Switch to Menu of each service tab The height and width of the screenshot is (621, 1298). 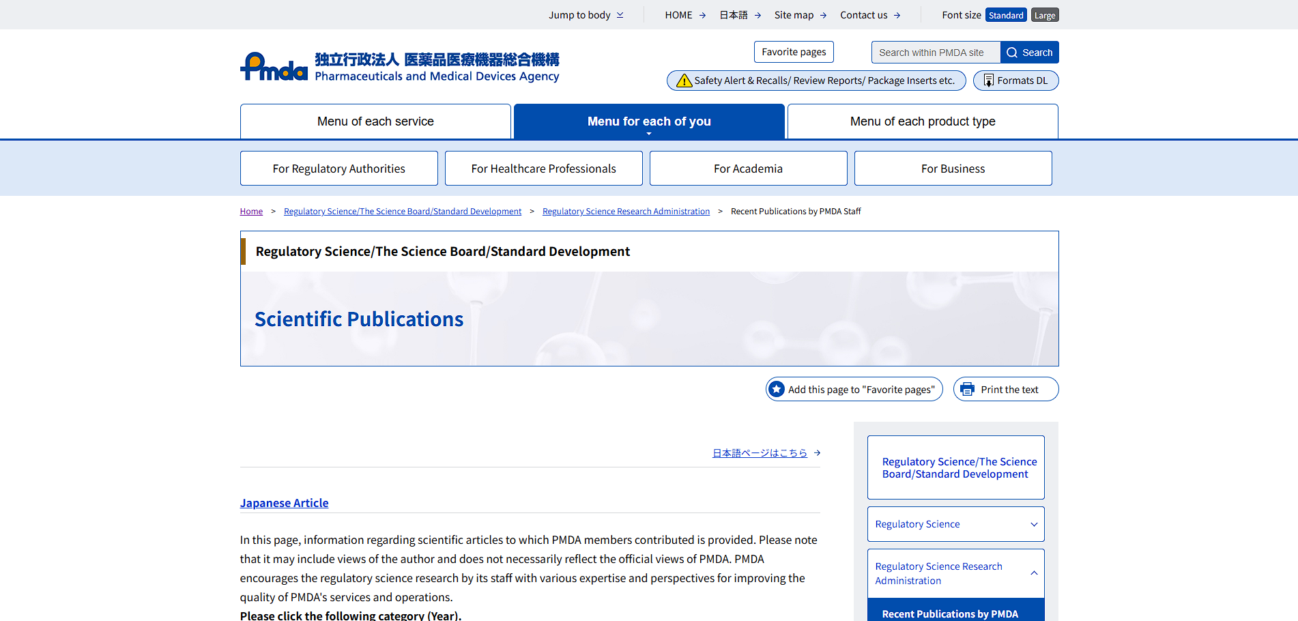375,121
